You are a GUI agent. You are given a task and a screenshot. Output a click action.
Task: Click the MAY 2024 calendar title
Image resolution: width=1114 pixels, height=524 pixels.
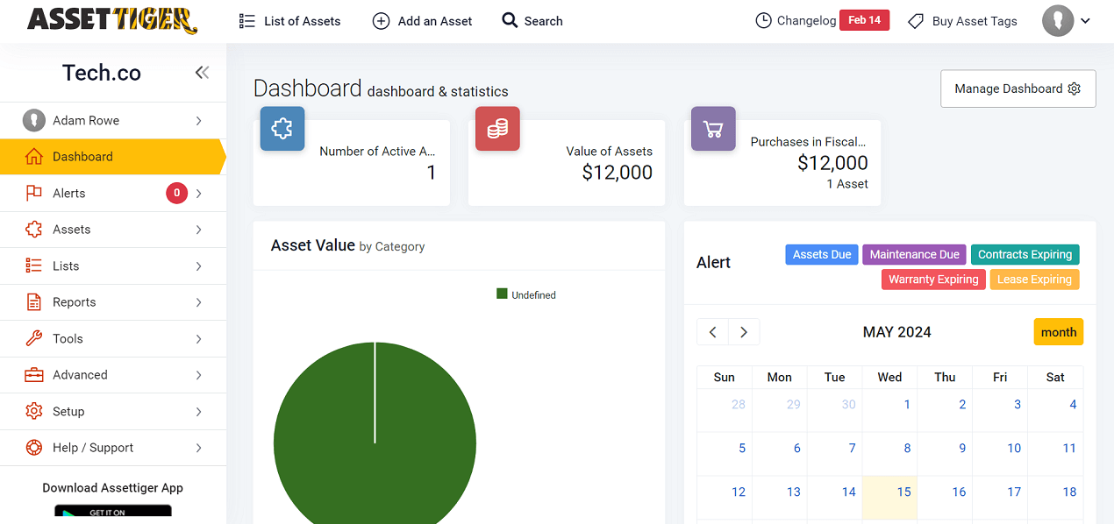[896, 332]
